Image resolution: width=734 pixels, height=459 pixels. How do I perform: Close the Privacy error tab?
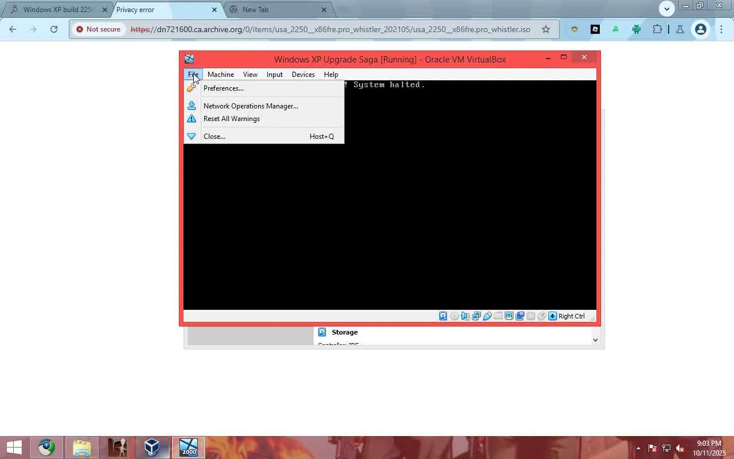[214, 10]
